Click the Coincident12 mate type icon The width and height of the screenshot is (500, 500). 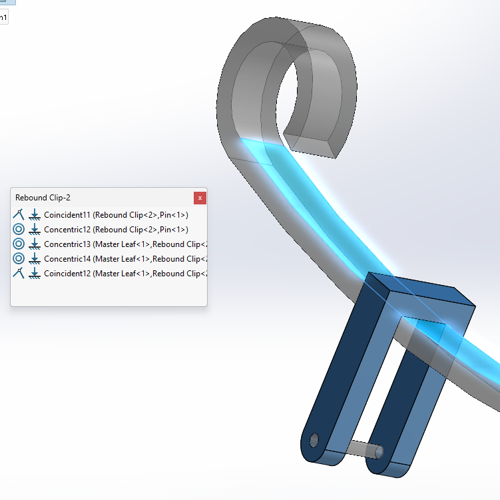[x=19, y=273]
